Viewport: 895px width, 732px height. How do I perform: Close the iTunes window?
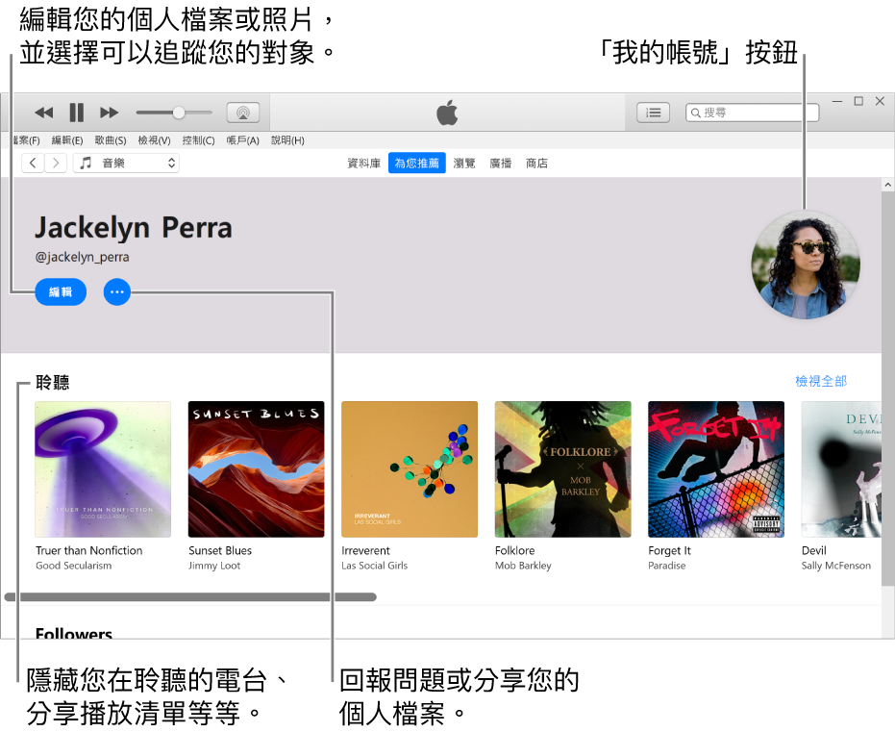(881, 101)
